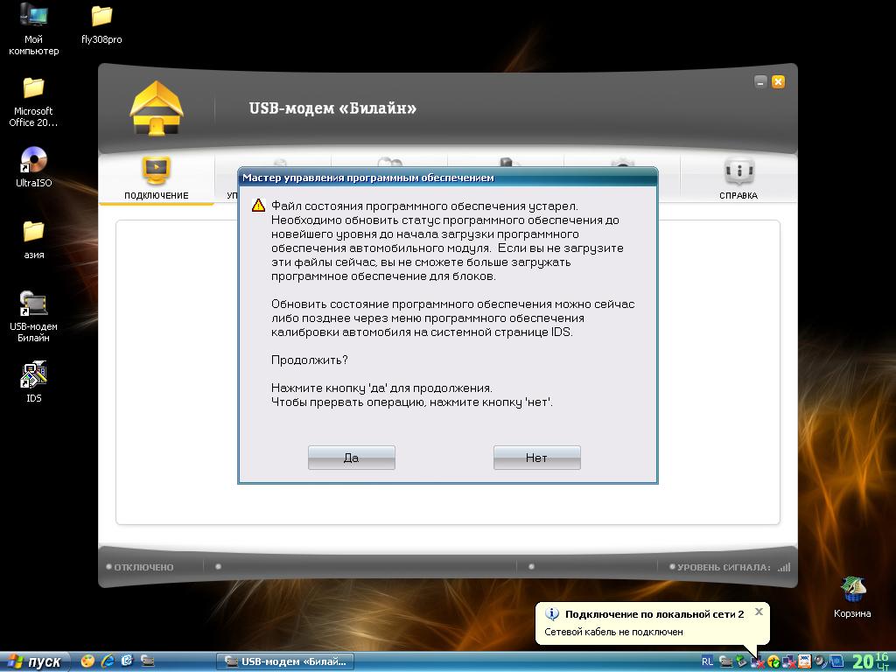Open the 'Справка' tab in the Beeline modem window

point(738,178)
